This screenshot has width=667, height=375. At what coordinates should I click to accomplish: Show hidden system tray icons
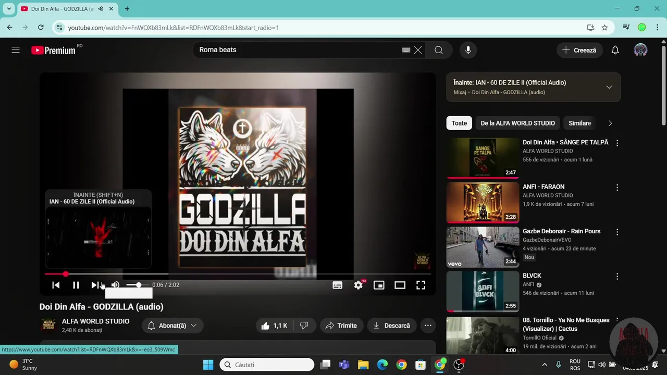coord(545,365)
